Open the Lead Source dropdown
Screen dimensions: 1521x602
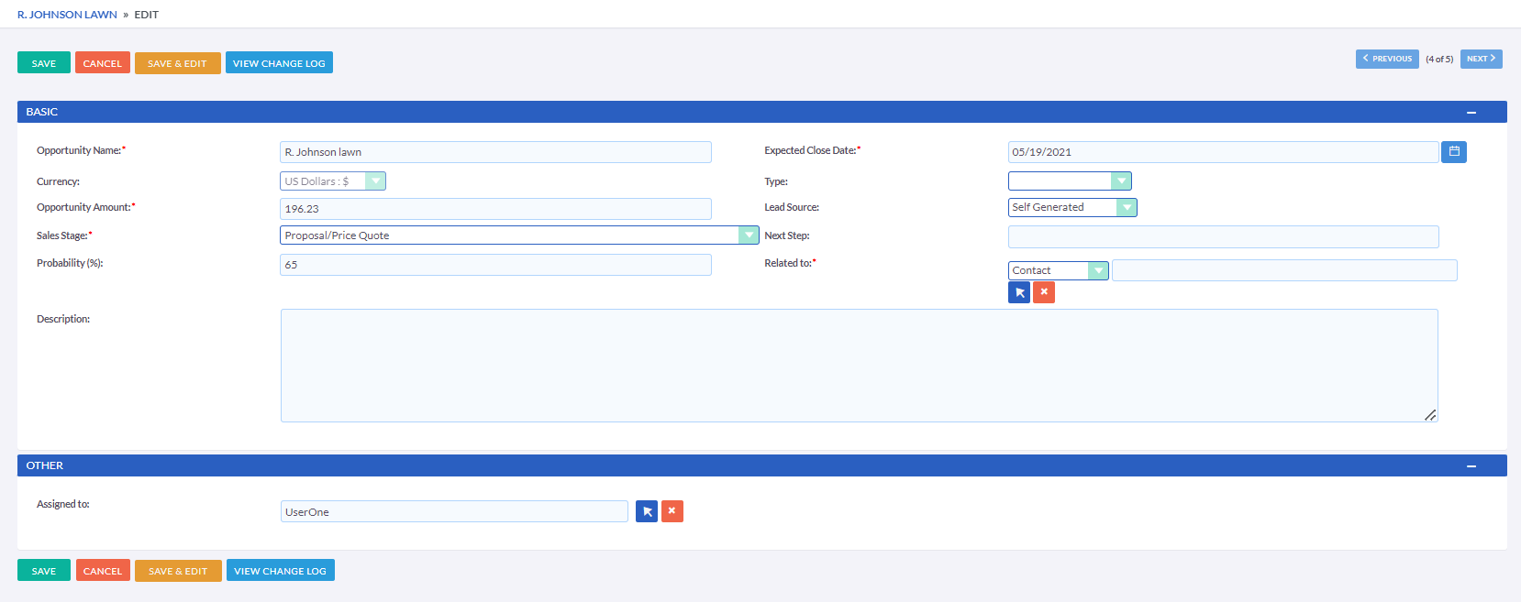tap(1072, 208)
